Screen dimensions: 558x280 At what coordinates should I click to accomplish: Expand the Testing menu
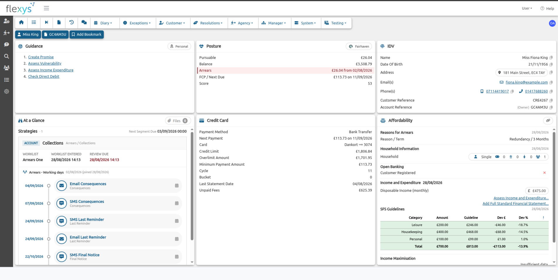336,23
